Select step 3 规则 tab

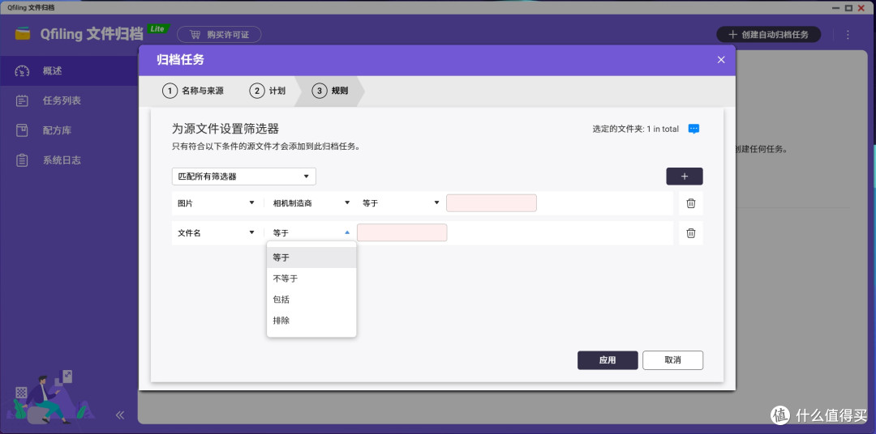(330, 91)
